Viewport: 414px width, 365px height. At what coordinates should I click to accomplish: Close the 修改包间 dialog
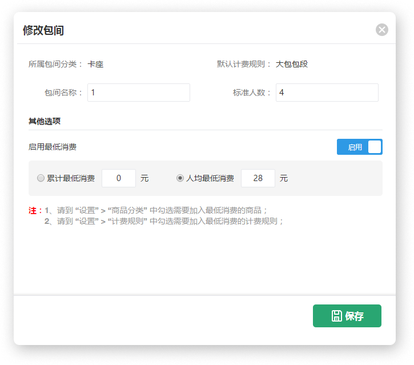click(x=382, y=30)
